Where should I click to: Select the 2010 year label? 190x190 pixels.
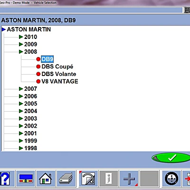click(30, 37)
